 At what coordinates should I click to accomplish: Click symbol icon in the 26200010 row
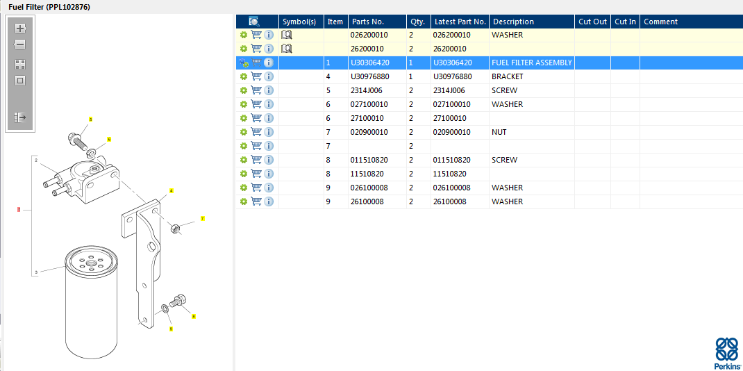coord(287,49)
